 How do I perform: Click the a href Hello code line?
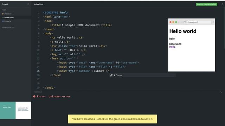click(68, 50)
